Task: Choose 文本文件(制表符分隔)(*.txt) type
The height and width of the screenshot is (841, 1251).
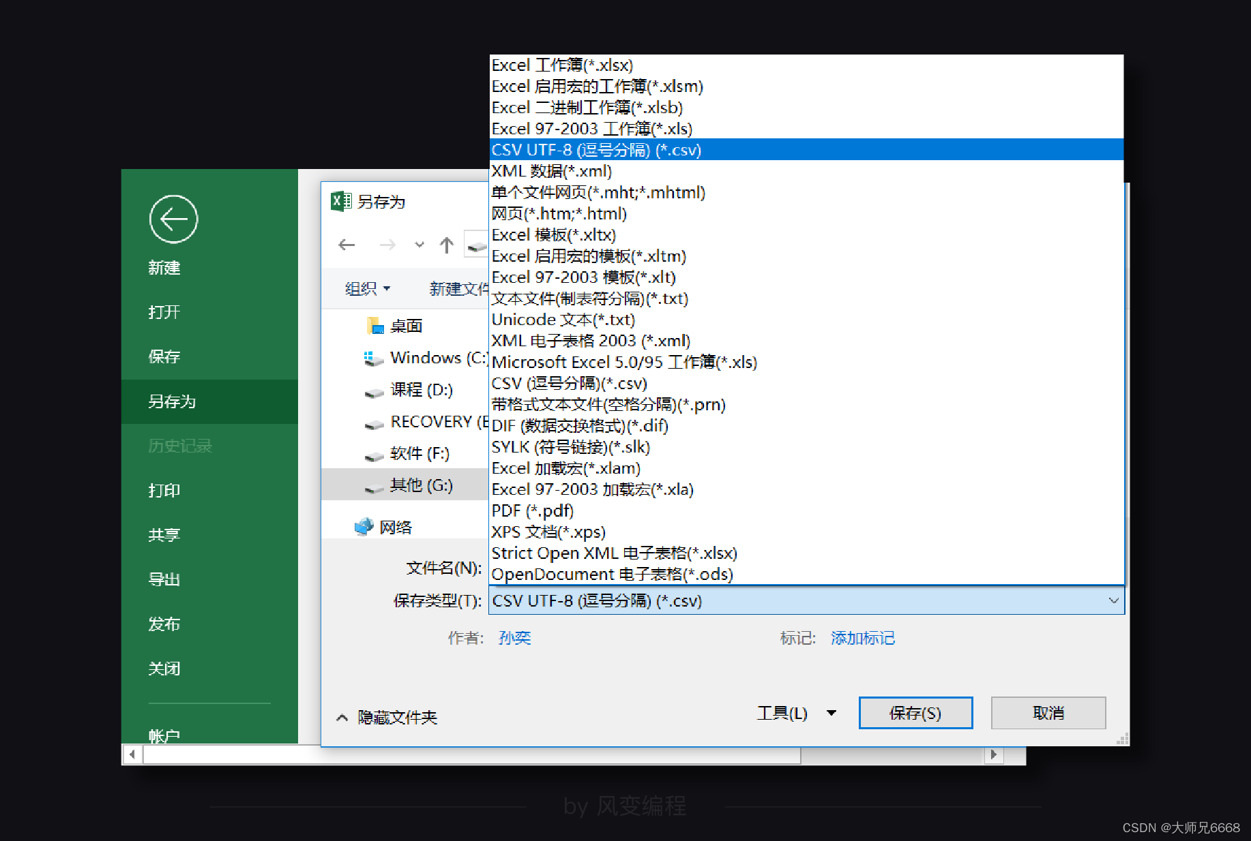Action: tap(806, 299)
